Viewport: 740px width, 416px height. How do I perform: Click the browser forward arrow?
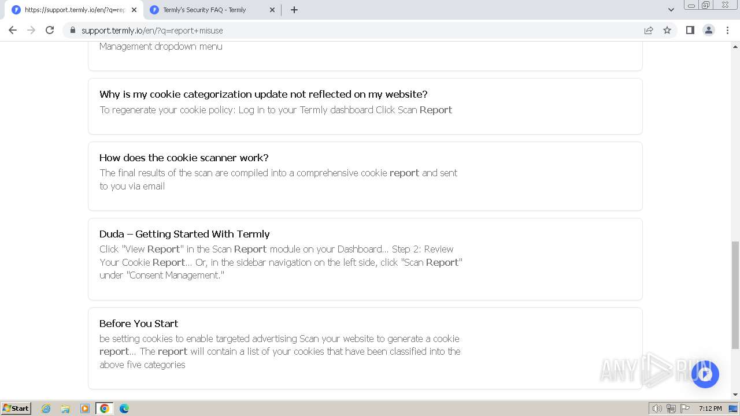[x=31, y=30]
